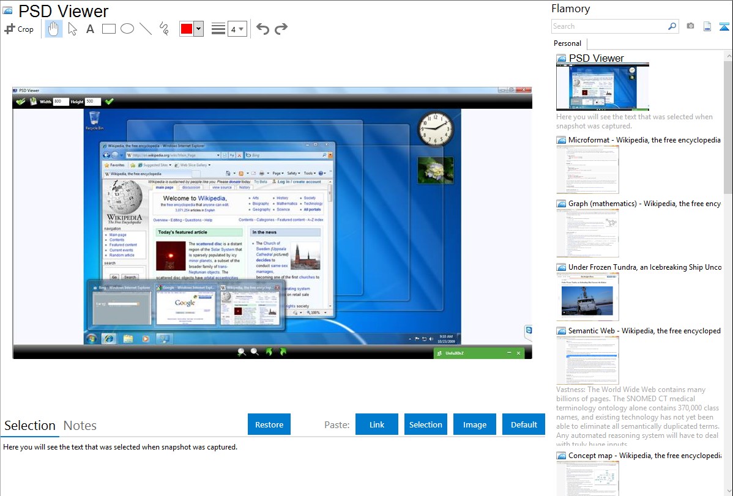Screen dimensions: 733x496
Task: Click the PSD Viewer app icon in title
Action: point(8,11)
